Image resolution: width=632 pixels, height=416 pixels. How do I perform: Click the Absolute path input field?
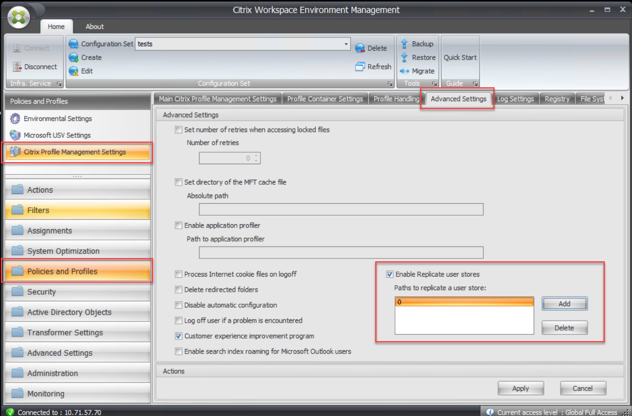click(341, 209)
